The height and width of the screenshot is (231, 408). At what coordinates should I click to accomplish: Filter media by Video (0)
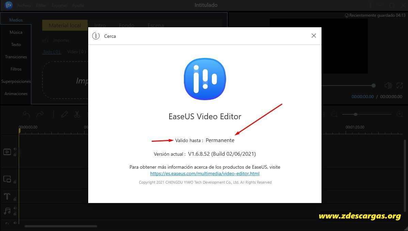click(77, 52)
